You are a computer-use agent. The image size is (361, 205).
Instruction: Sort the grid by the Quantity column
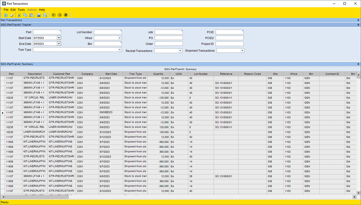pyautogui.click(x=158, y=74)
